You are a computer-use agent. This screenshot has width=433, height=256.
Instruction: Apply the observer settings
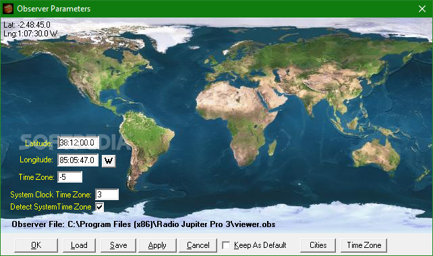point(157,245)
